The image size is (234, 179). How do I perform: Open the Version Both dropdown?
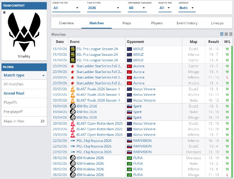point(187,8)
